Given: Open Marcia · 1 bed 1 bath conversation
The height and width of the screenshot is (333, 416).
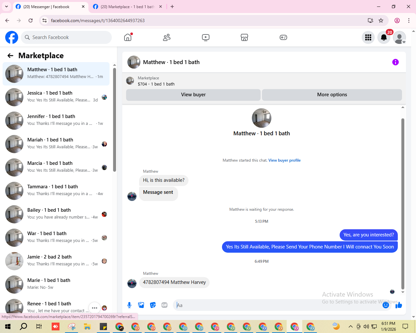Looking at the screenshot, I should point(56,167).
